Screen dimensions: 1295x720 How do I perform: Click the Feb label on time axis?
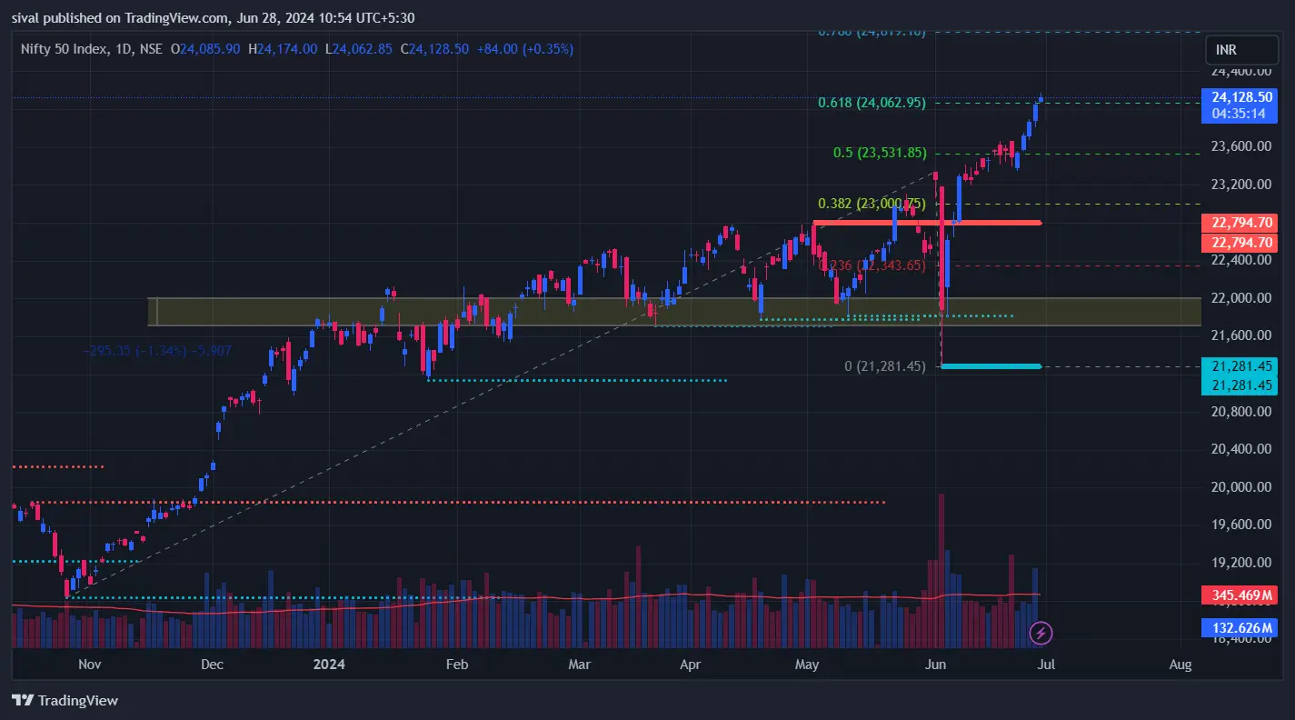click(456, 665)
